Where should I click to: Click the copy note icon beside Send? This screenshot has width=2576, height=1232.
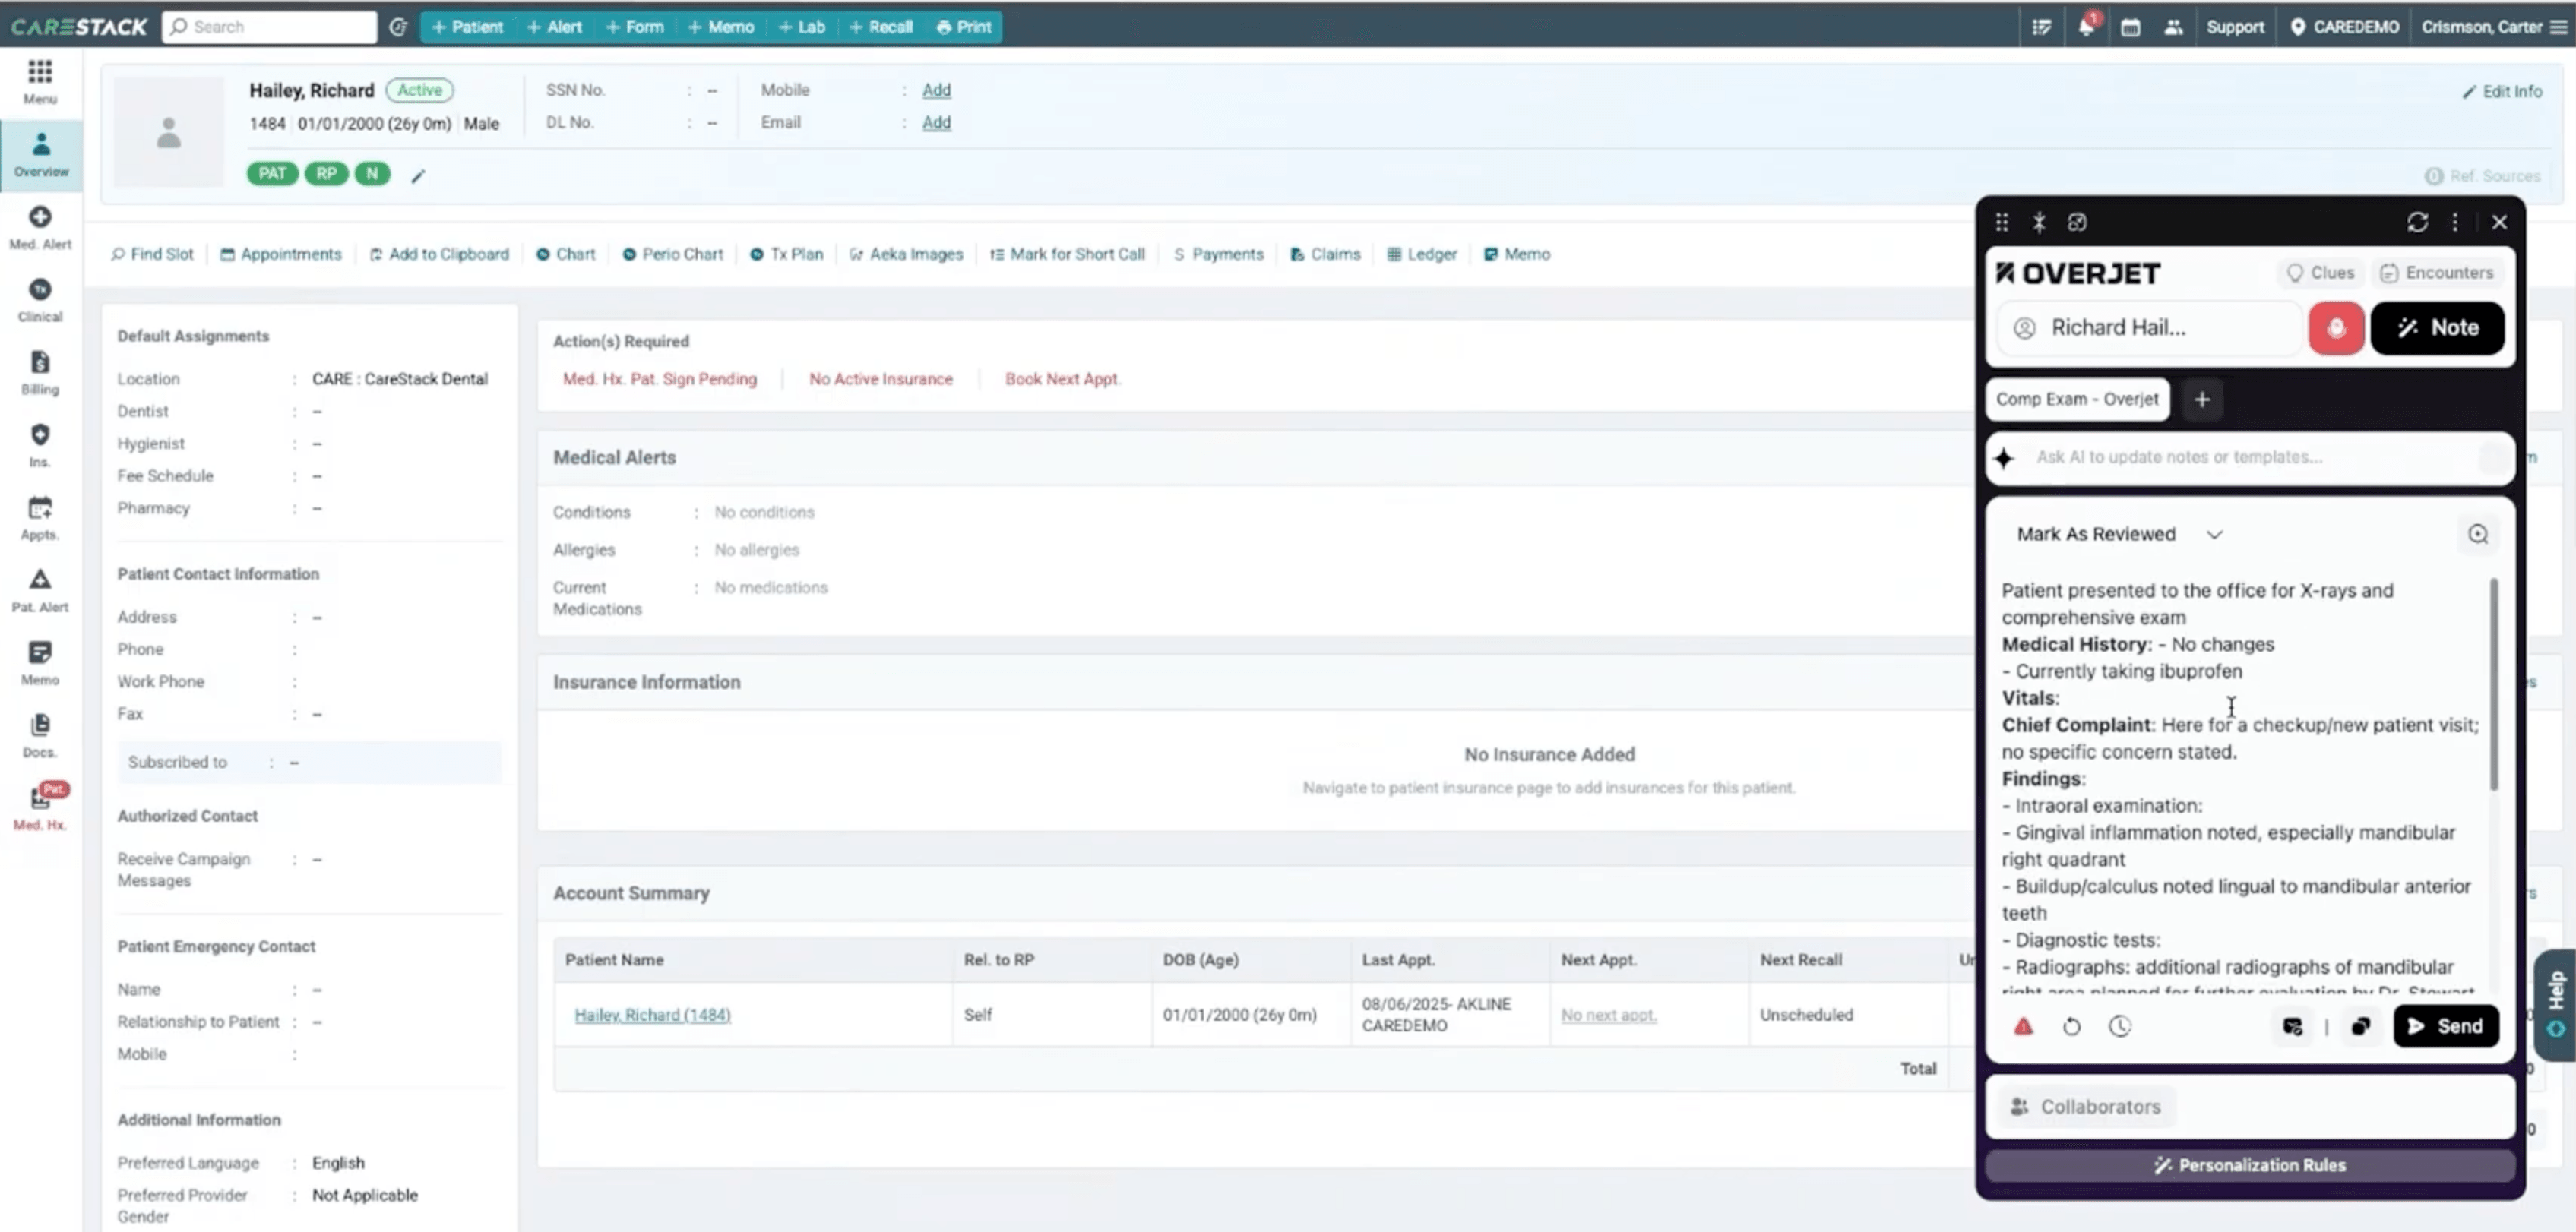tap(2360, 1026)
